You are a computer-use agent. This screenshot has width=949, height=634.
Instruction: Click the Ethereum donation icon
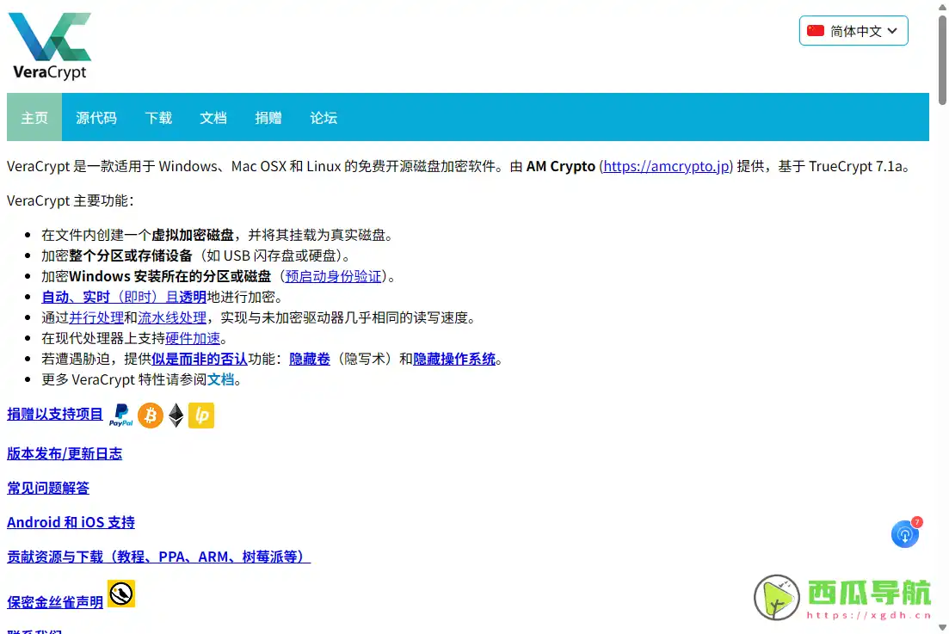176,415
